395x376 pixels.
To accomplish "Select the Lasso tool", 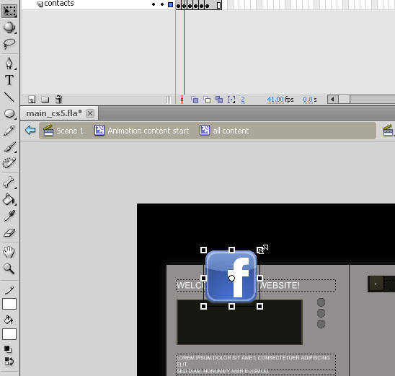I will click(9, 44).
